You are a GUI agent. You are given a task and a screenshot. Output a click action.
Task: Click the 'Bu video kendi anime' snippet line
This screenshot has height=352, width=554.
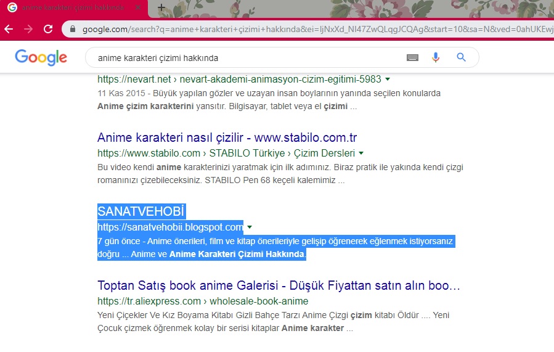(x=280, y=167)
